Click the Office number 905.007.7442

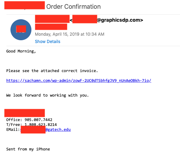click(x=38, y=120)
